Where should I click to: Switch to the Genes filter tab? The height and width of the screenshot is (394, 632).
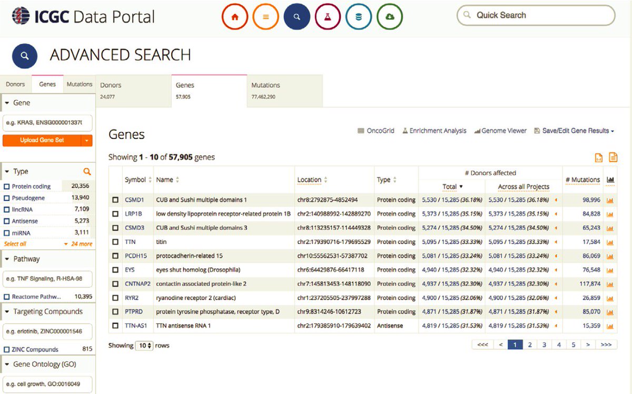(47, 84)
